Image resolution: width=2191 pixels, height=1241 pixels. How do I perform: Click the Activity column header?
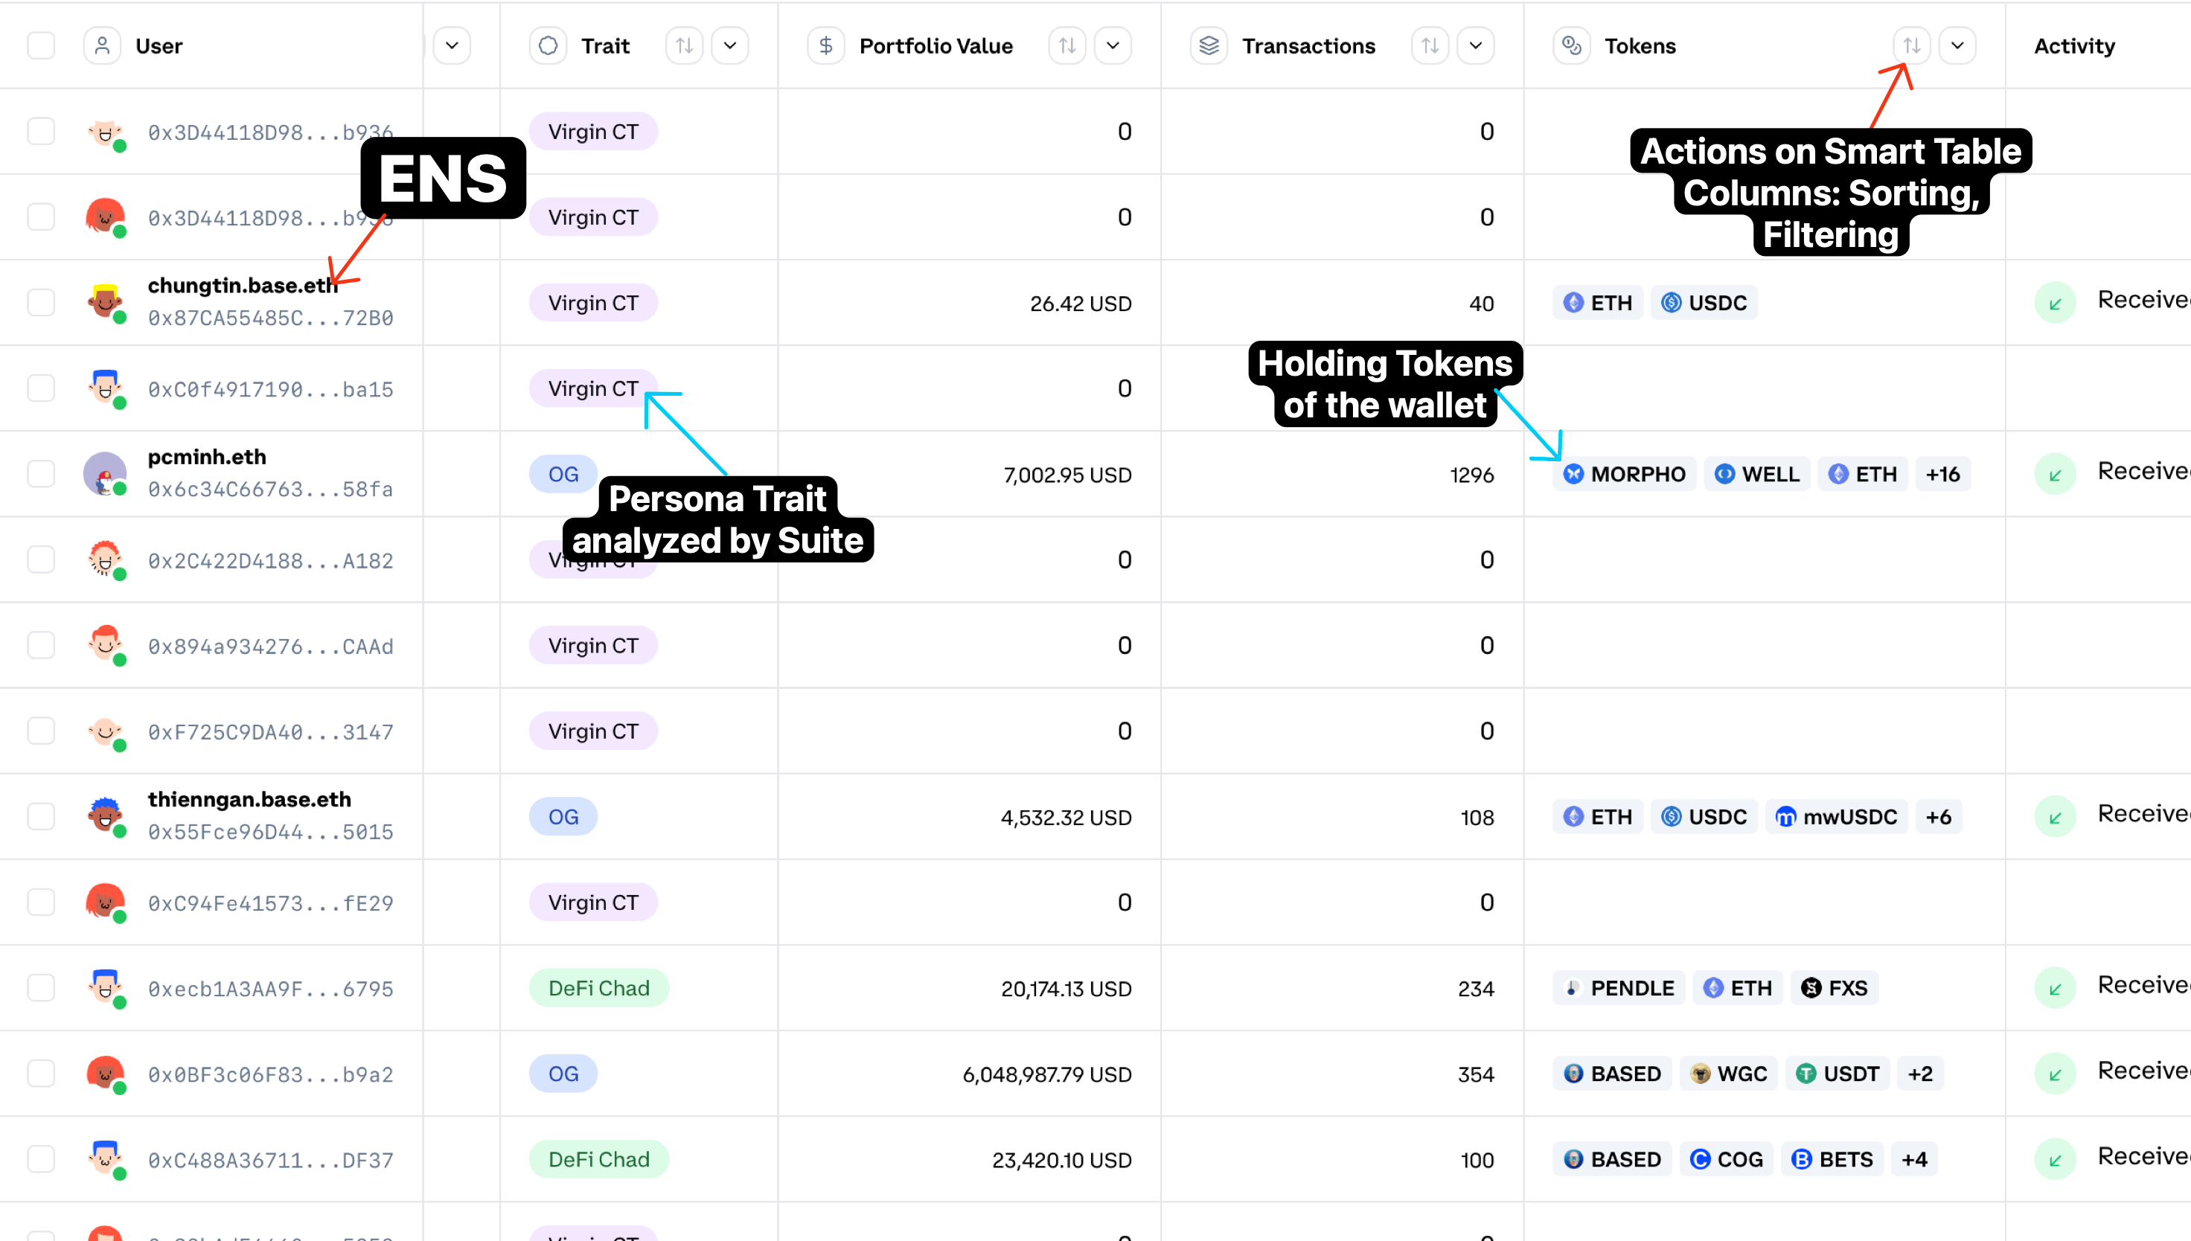click(2074, 46)
